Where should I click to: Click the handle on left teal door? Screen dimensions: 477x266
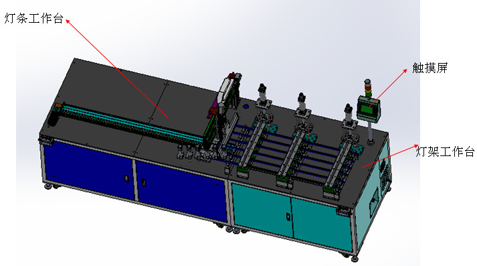pyautogui.click(x=288, y=216)
